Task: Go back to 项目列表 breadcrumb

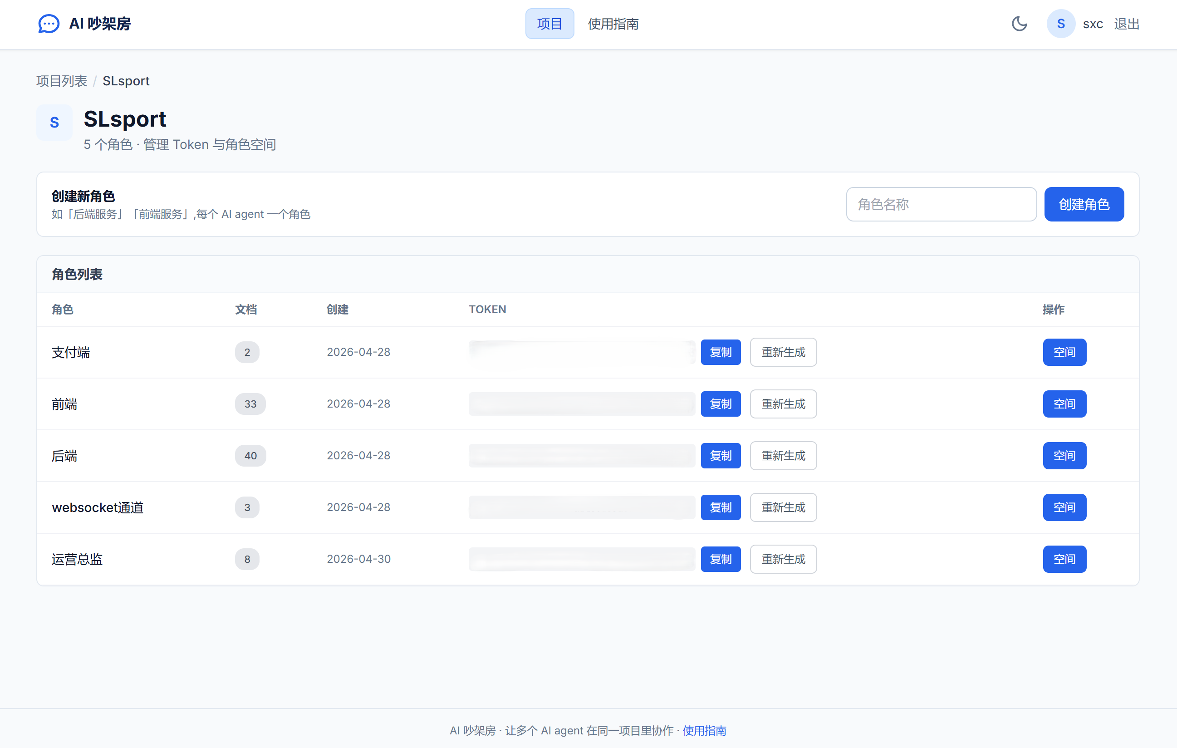Action: click(x=62, y=81)
